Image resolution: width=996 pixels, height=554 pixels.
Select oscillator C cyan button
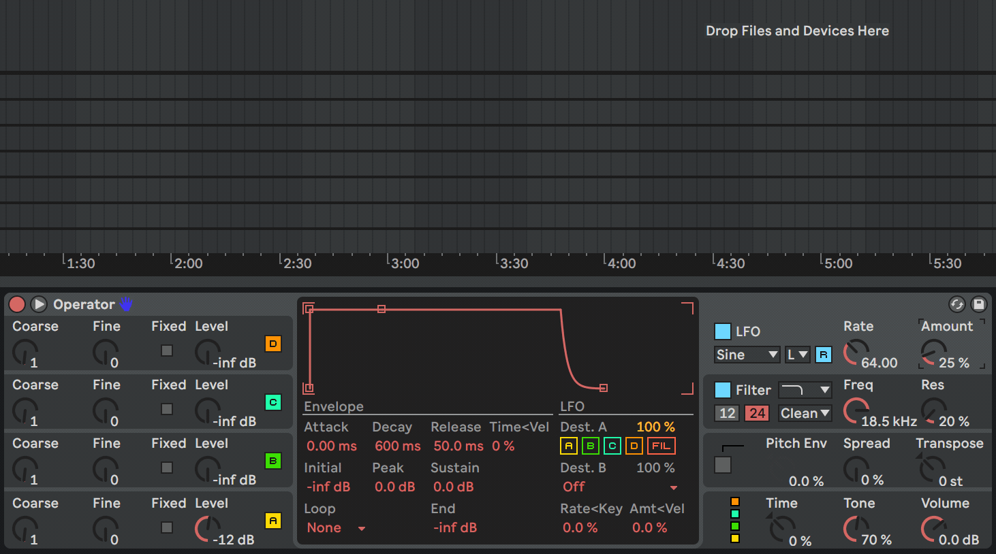[273, 402]
